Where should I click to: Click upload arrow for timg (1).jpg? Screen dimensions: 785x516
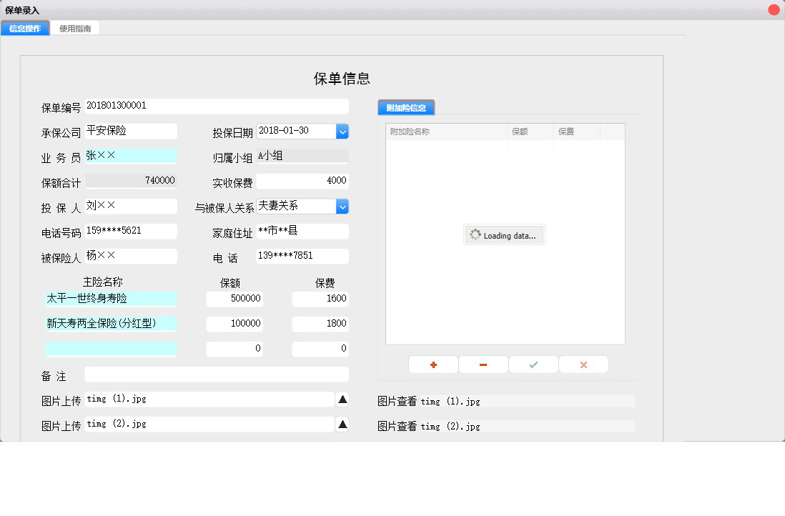pyautogui.click(x=342, y=400)
